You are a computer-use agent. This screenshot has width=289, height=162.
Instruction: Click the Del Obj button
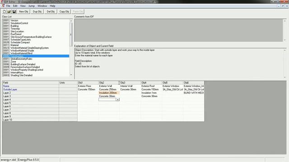pos(51,12)
